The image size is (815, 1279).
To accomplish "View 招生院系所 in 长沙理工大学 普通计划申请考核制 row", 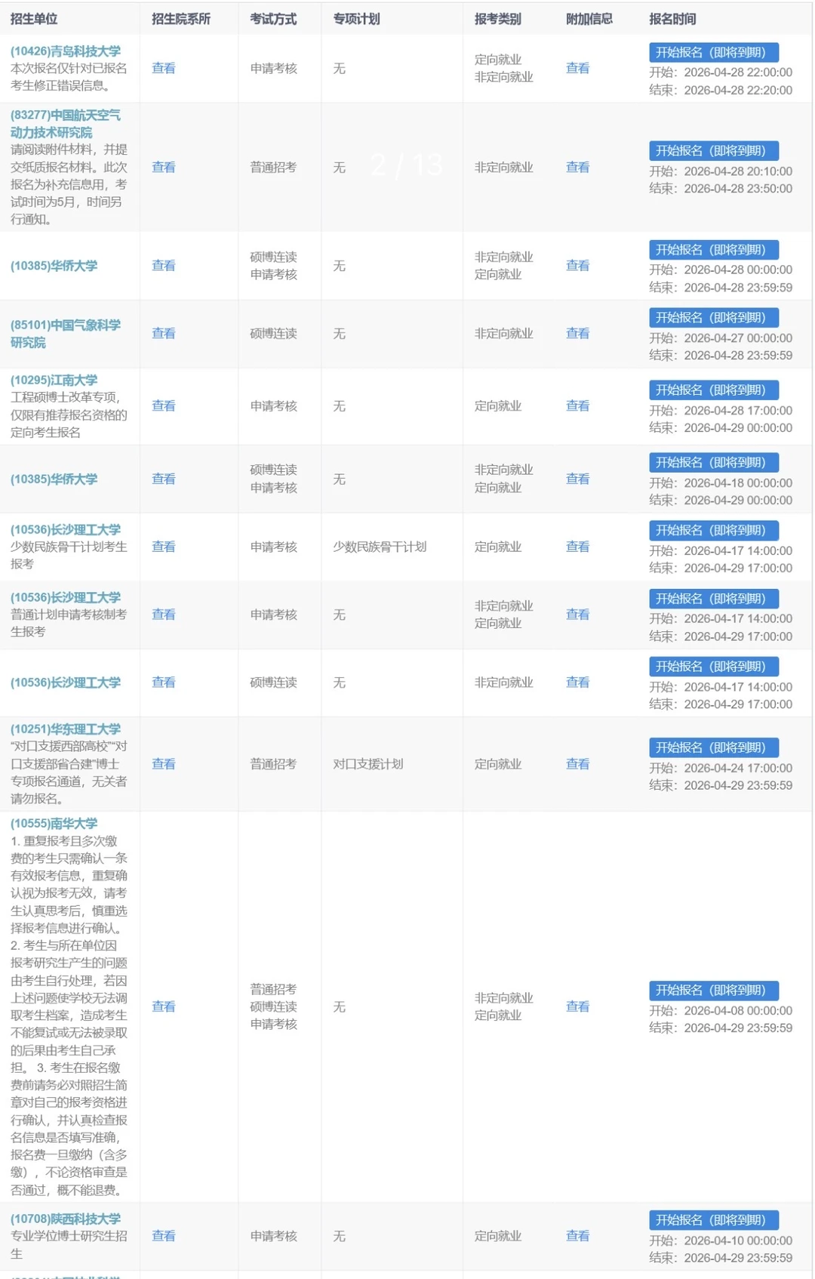I will (x=164, y=614).
